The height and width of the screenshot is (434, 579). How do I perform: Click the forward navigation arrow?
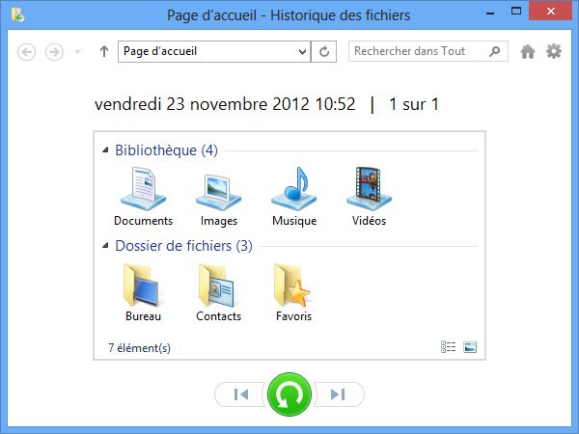(x=54, y=52)
